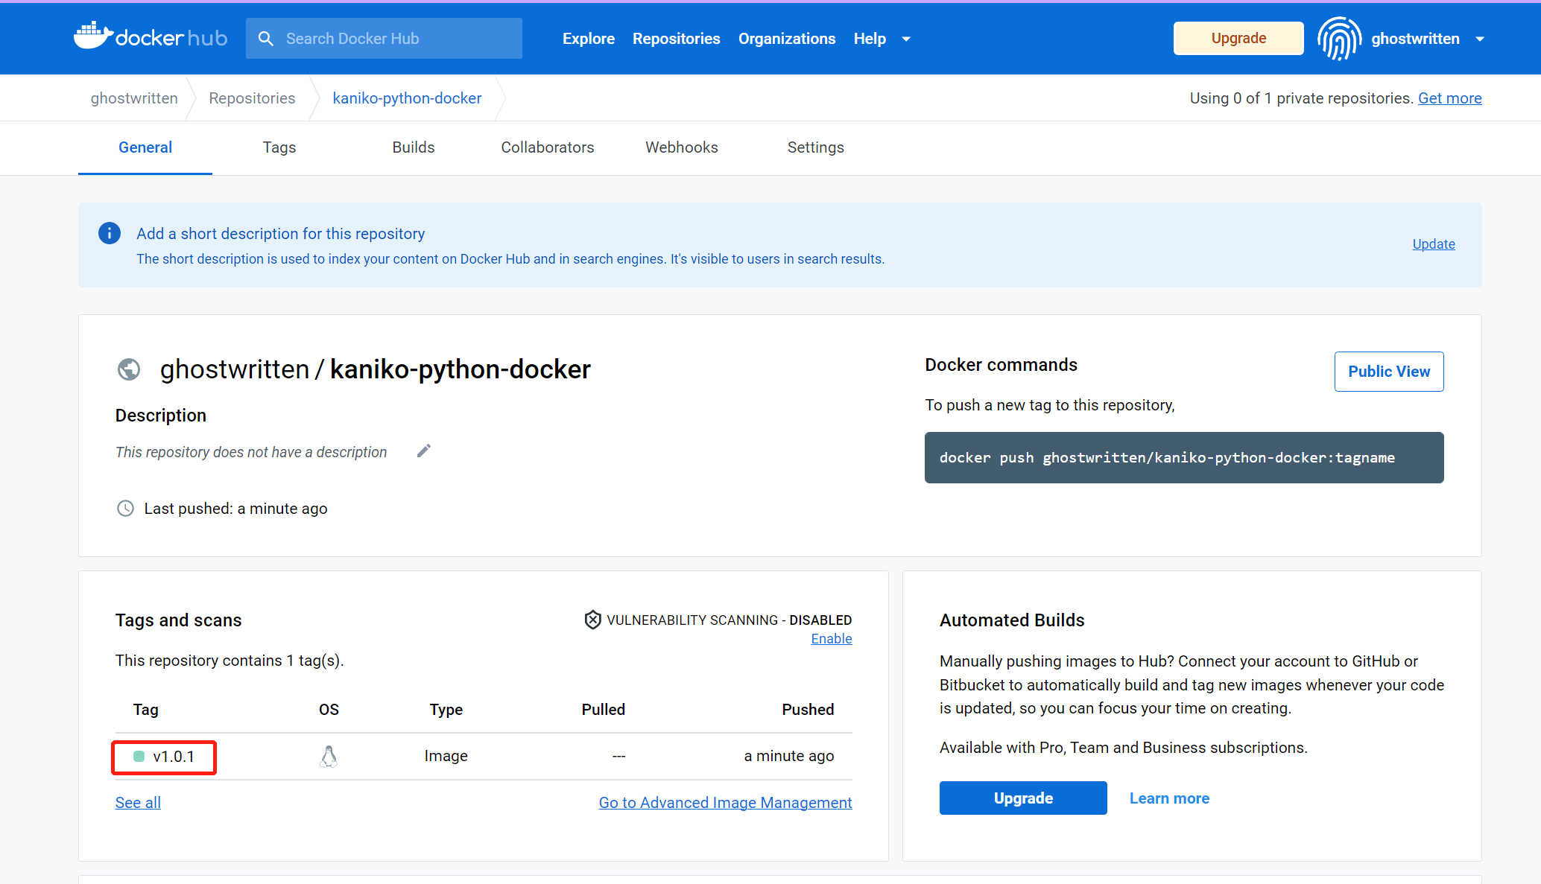Click the clock icon next to last pushed

[x=125, y=509]
